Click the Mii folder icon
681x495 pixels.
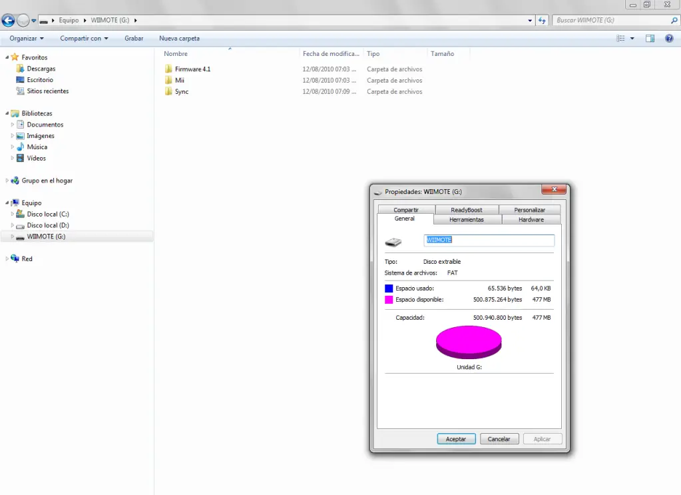point(168,80)
